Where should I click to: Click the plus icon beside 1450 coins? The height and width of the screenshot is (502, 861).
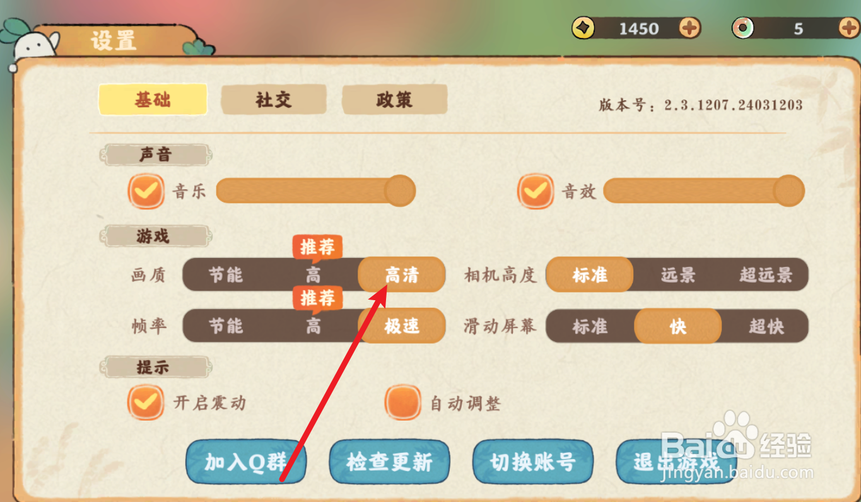(x=689, y=28)
